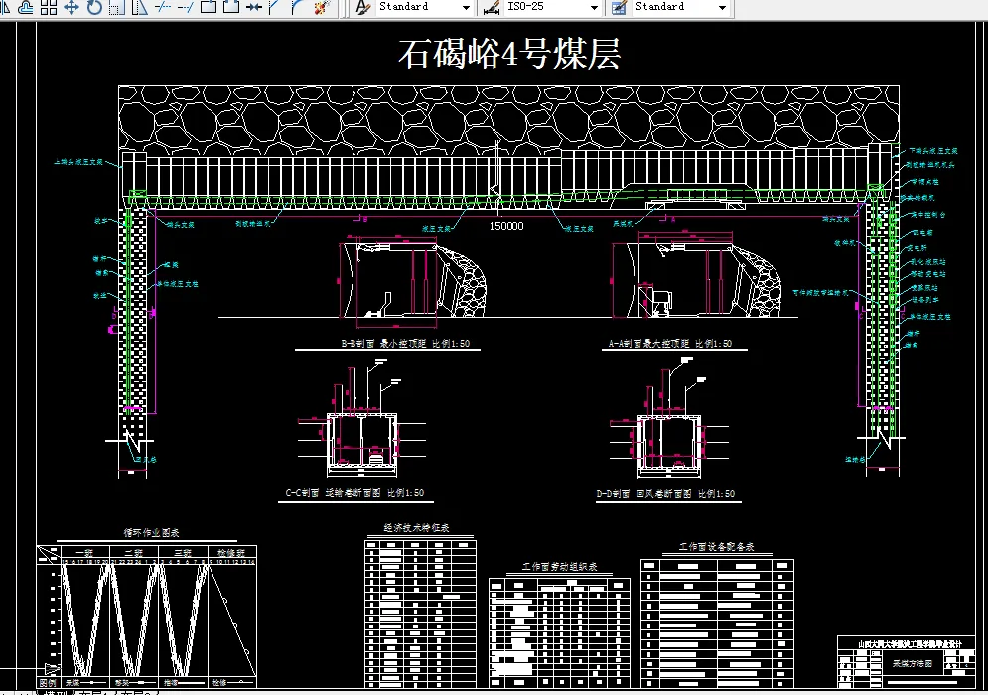Select the Scale tool
This screenshot has width=988, height=695.
tap(115, 8)
